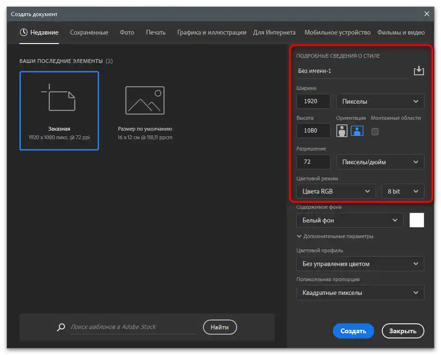Click the magnifier icon in Adobe Stock search
441x355 pixels.
61,327
